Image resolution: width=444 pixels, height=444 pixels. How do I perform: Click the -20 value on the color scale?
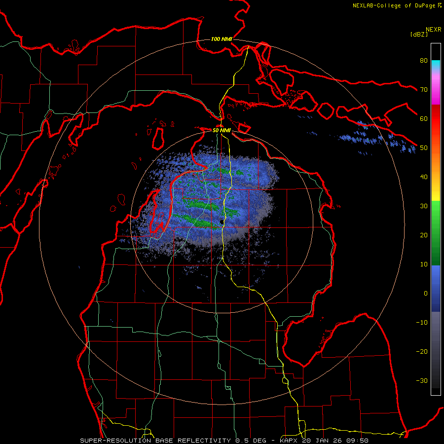click(x=422, y=351)
